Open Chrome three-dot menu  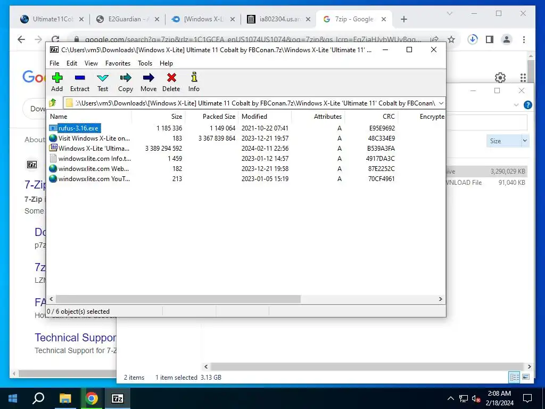pos(524,39)
